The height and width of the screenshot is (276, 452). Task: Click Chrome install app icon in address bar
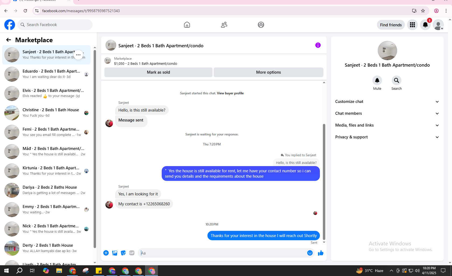click(x=414, y=11)
